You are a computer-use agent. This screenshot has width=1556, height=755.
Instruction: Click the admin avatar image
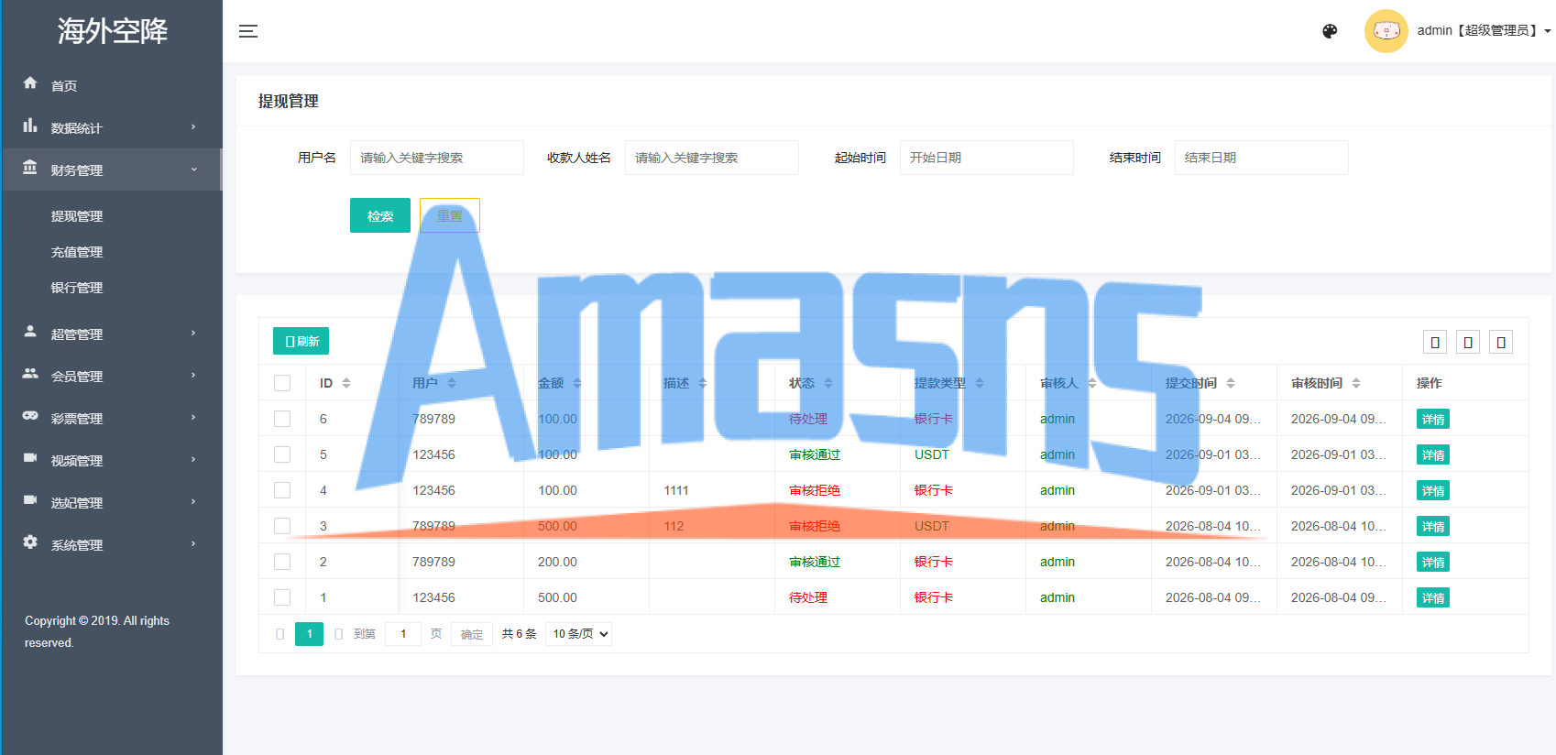pos(1386,31)
